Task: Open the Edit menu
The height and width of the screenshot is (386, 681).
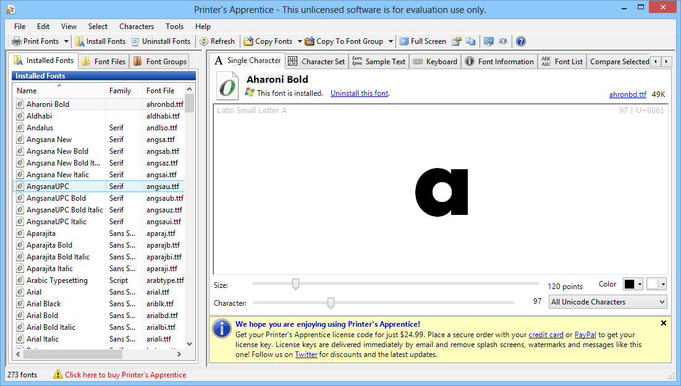Action: click(x=43, y=27)
